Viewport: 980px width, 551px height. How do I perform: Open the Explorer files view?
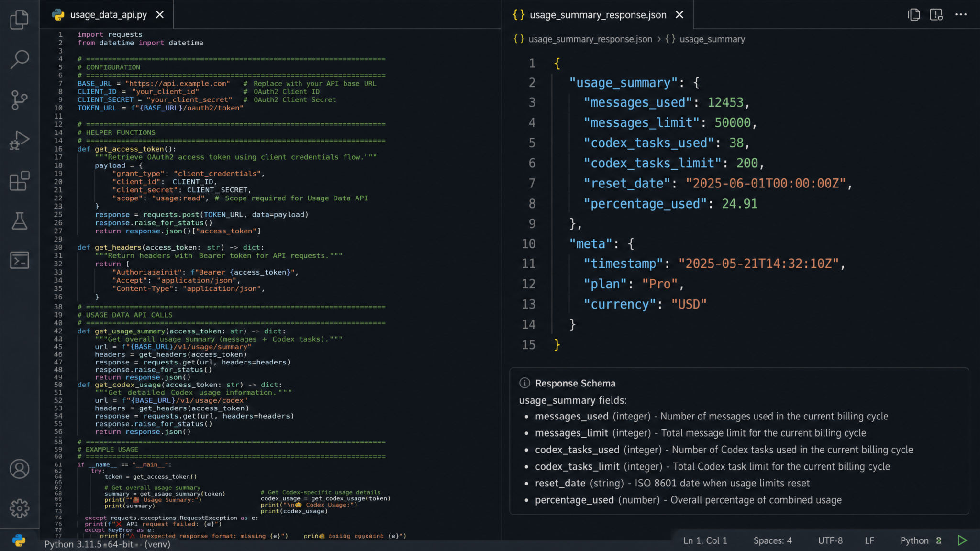coord(19,20)
